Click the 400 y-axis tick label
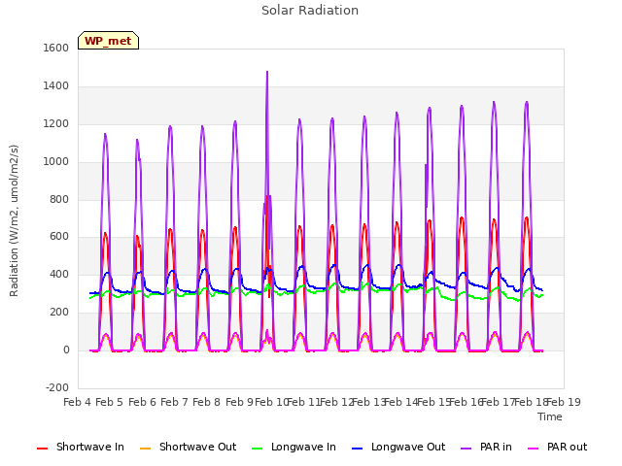 59,275
